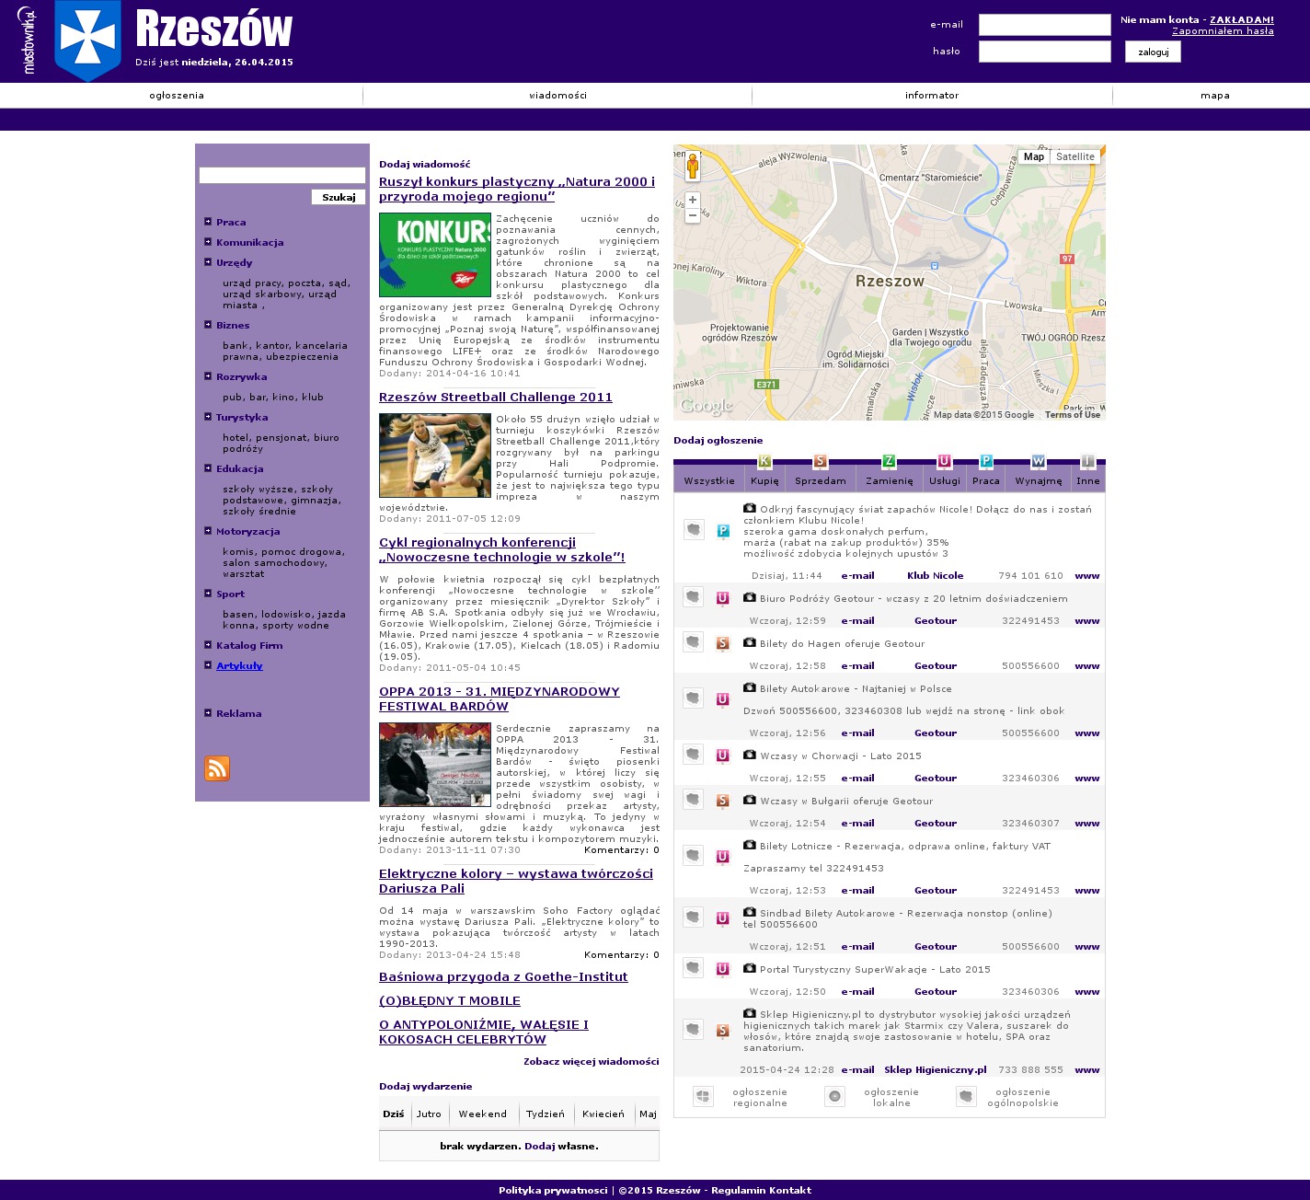Open www link for Sklep Higieniczny.pl ad

[x=1087, y=1070]
